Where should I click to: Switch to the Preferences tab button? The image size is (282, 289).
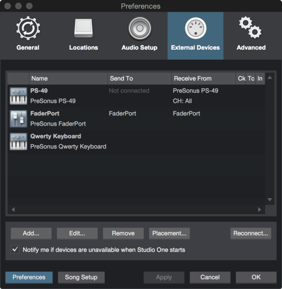coord(29,277)
